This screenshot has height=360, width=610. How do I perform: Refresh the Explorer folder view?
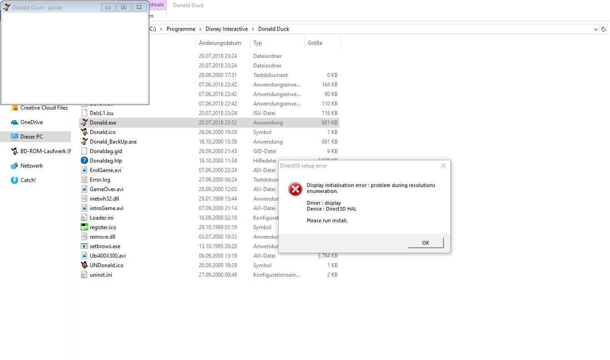click(604, 29)
